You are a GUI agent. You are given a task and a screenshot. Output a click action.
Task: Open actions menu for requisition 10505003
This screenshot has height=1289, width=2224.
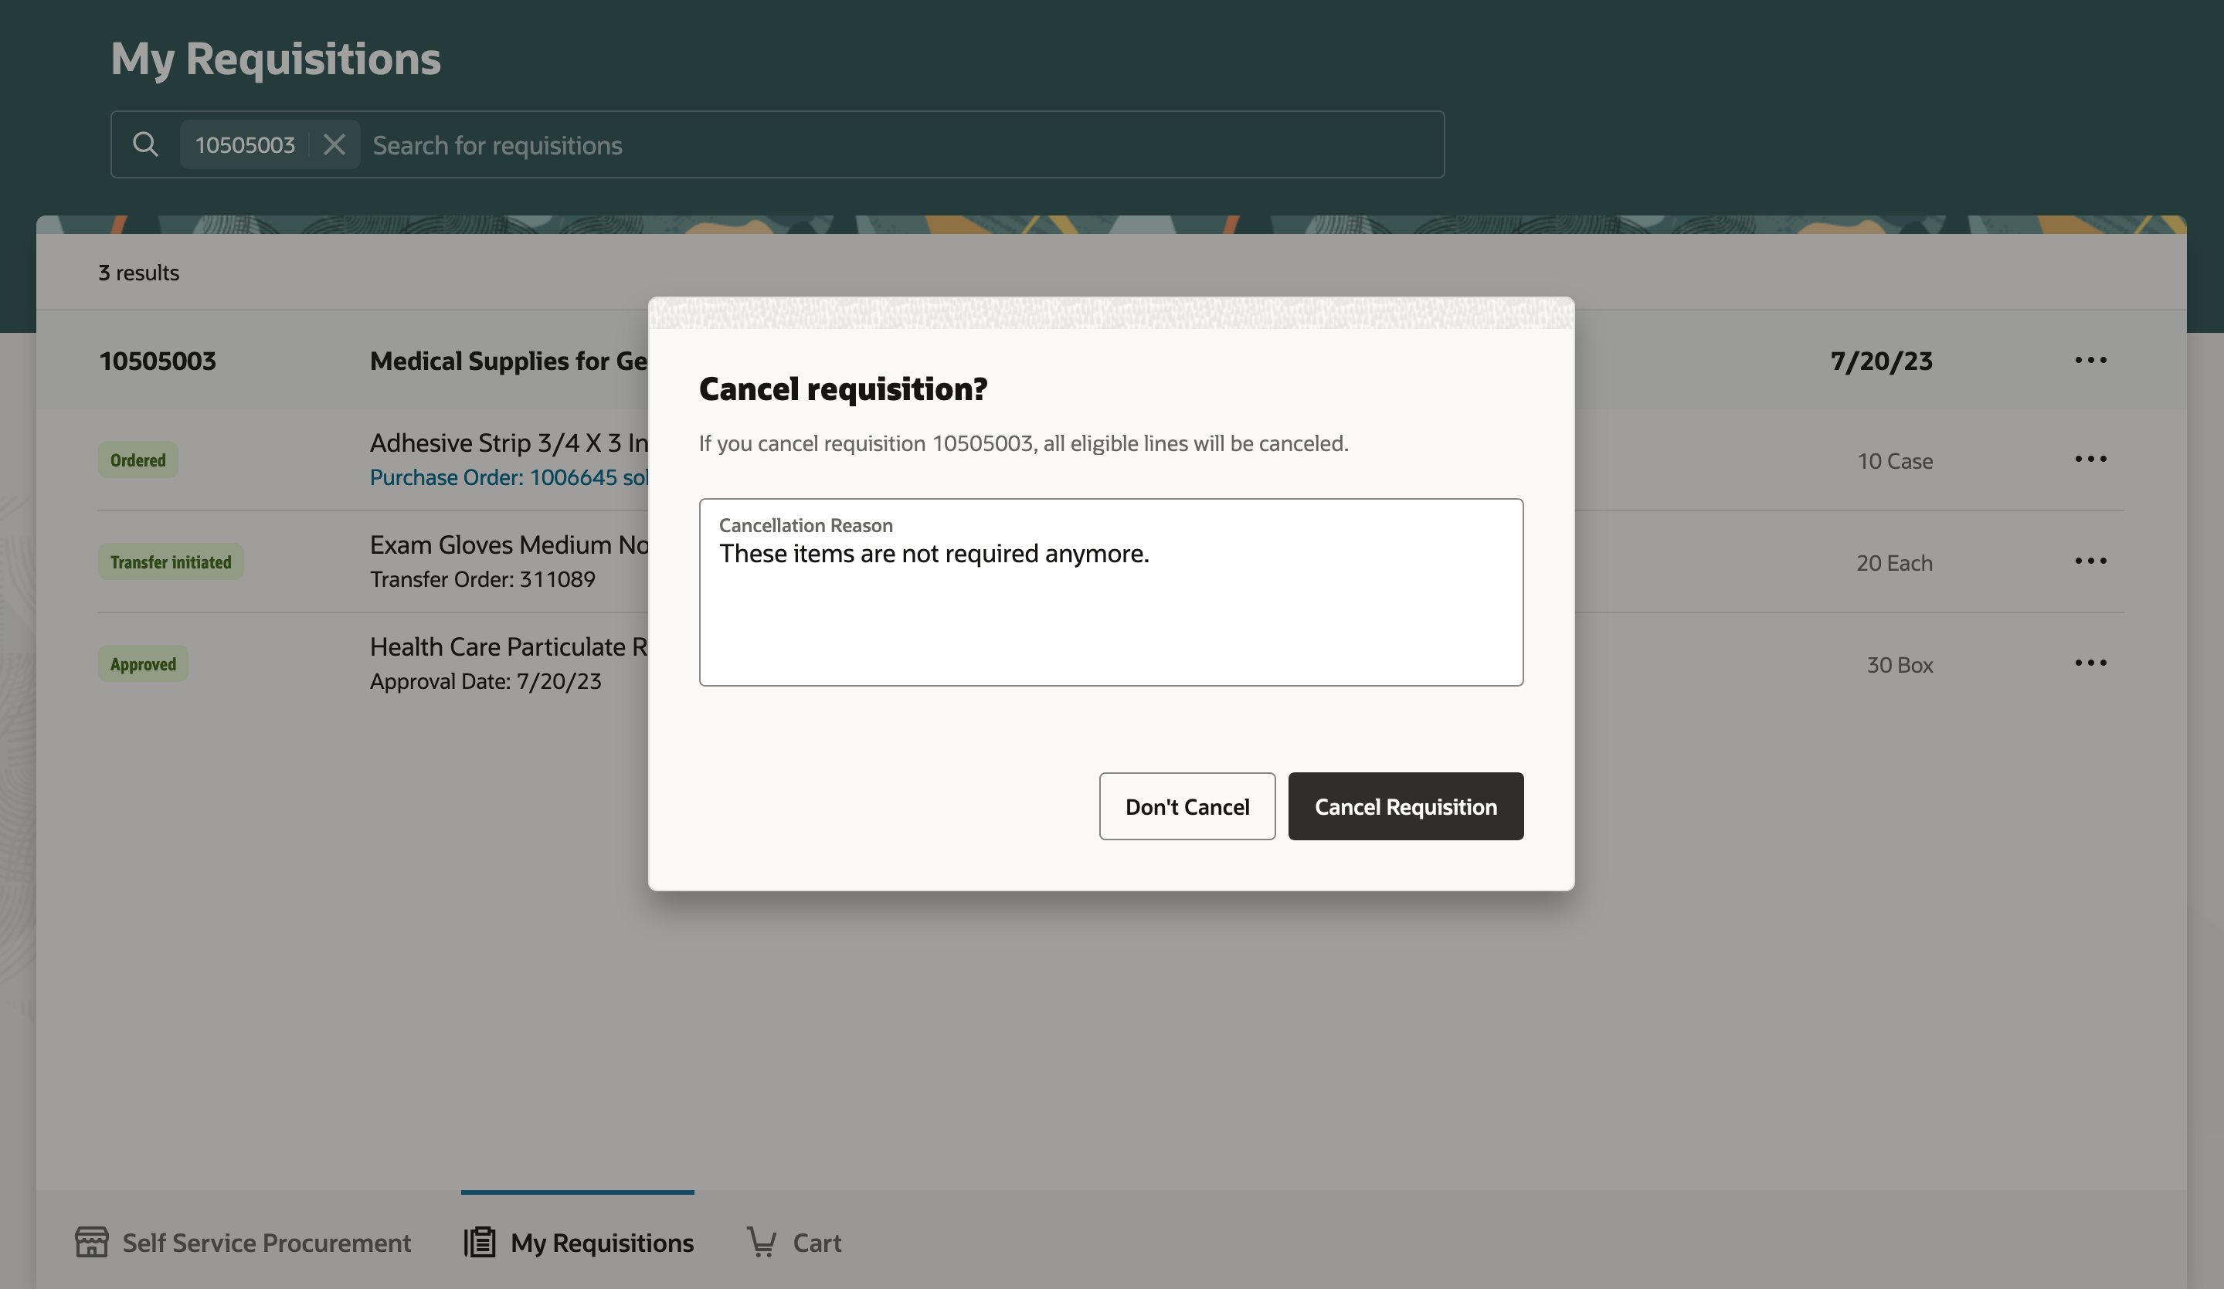pyautogui.click(x=2090, y=360)
